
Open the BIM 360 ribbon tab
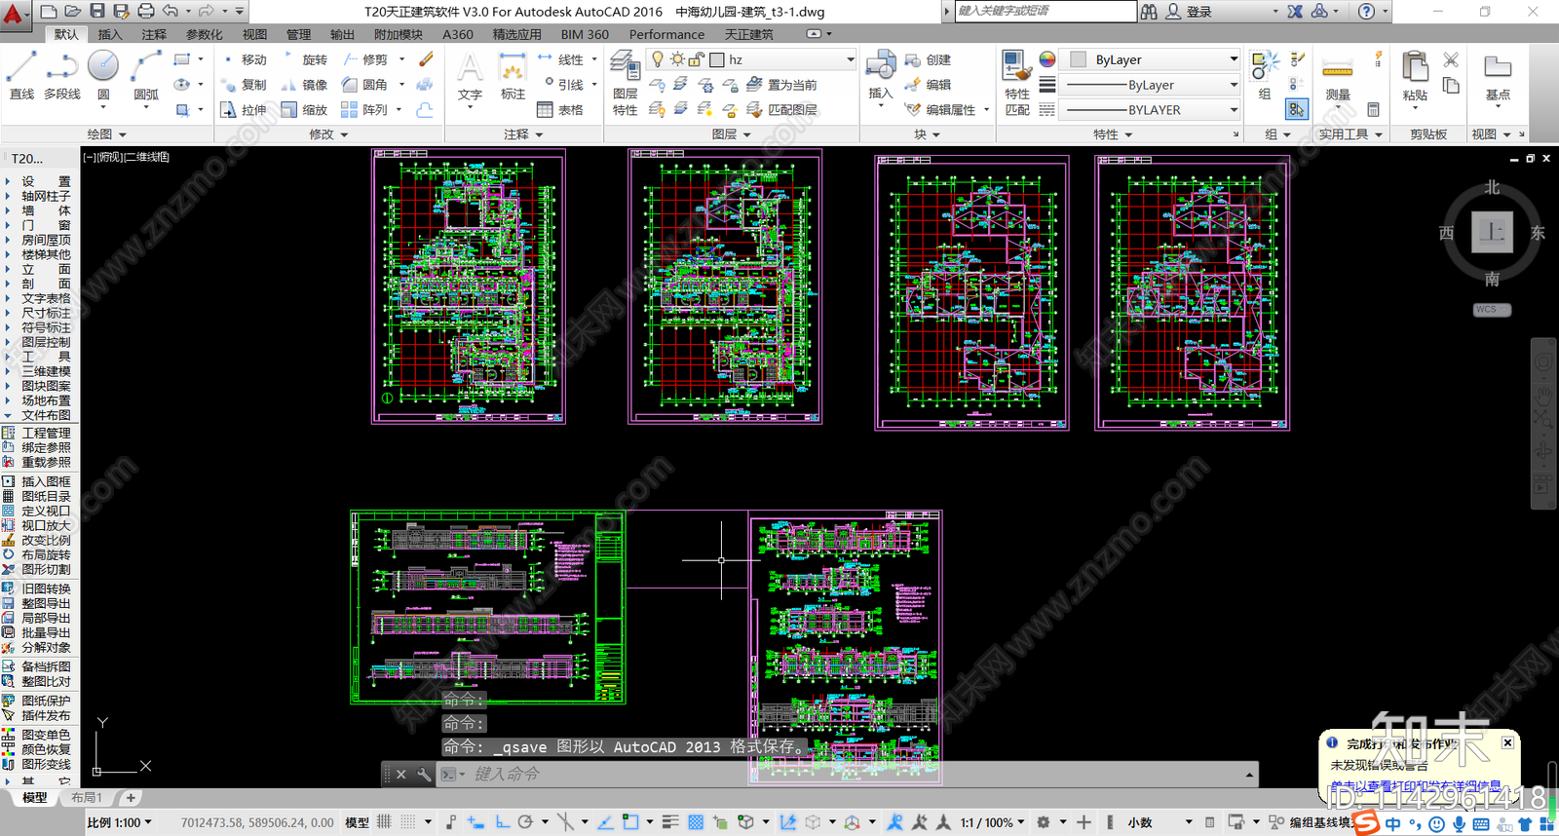click(585, 34)
